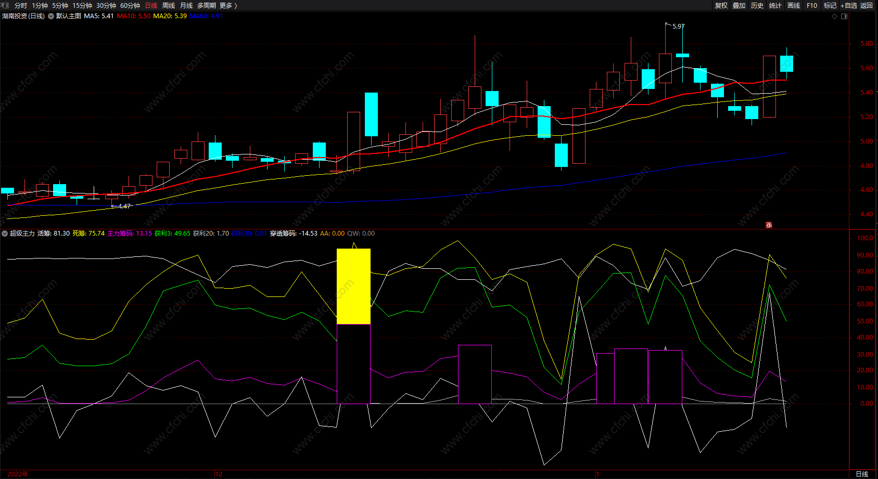The height and width of the screenshot is (479, 878).
Task: Collapse the sidebar using the top-left panel icon
Action: coord(5,5)
